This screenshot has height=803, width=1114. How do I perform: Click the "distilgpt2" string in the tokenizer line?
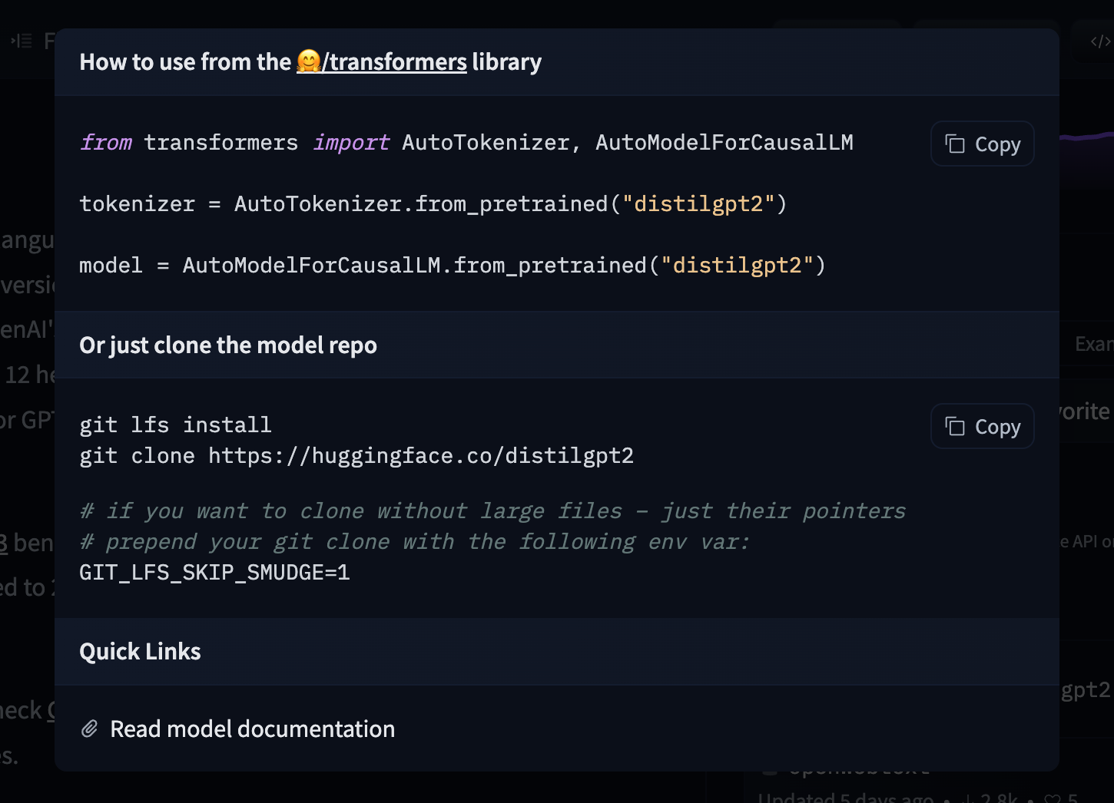[698, 203]
